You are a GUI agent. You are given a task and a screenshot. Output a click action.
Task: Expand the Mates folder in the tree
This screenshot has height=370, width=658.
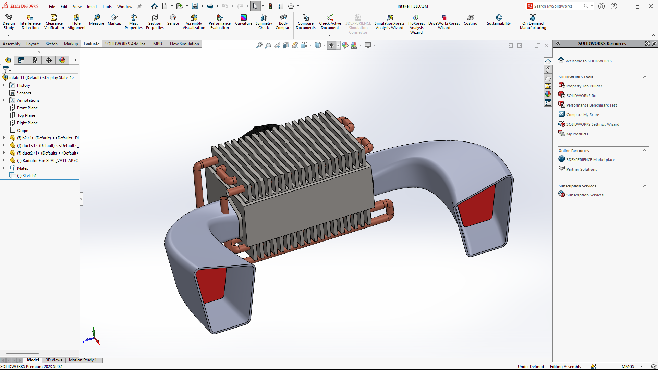click(4, 168)
